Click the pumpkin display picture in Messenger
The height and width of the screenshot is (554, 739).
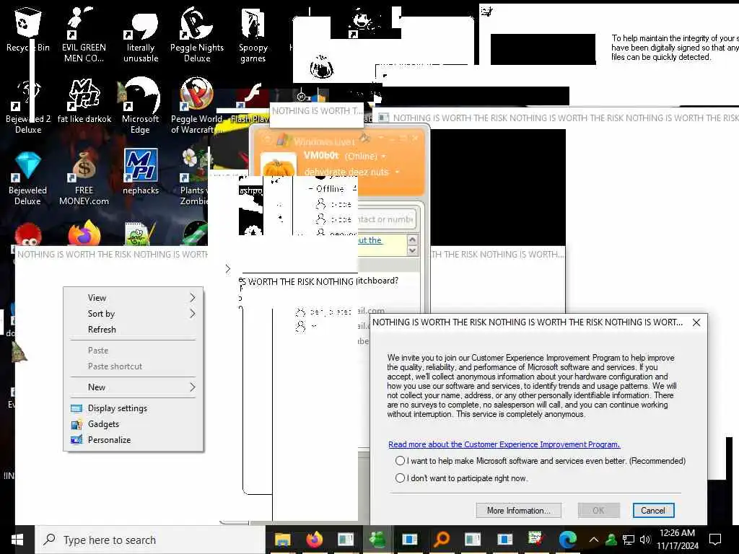pos(278,166)
